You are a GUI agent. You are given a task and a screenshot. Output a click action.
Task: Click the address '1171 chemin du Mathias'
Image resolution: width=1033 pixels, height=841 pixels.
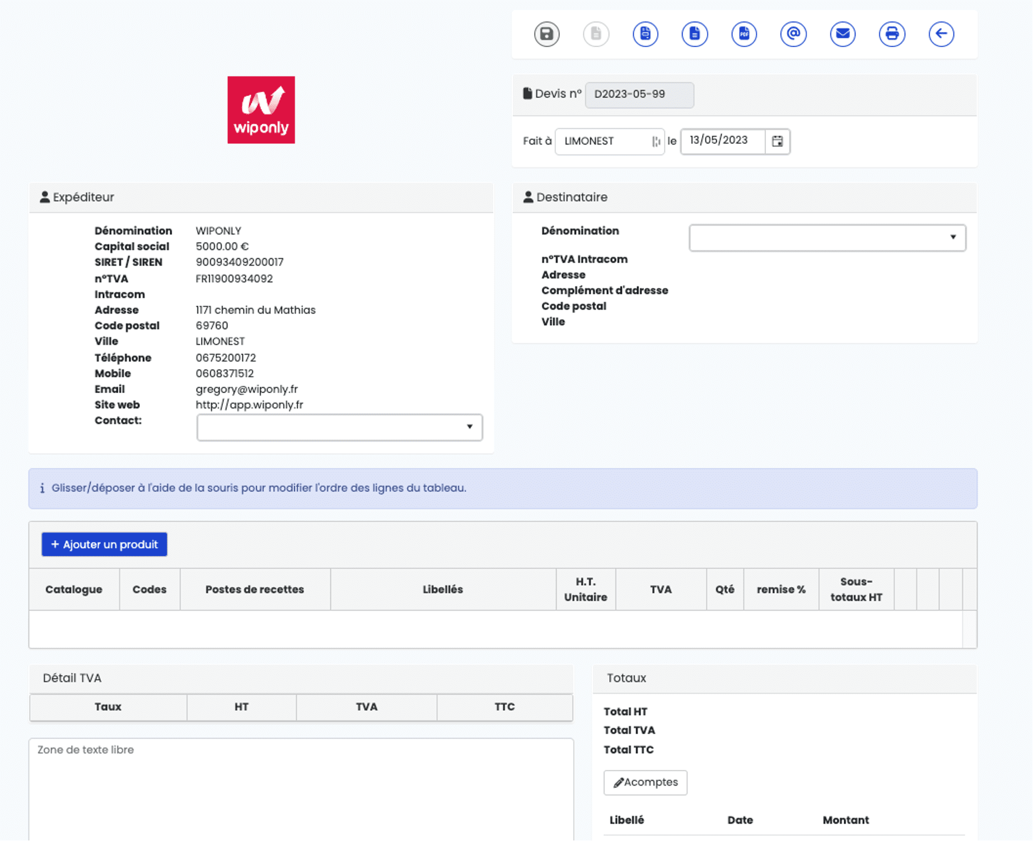(255, 310)
